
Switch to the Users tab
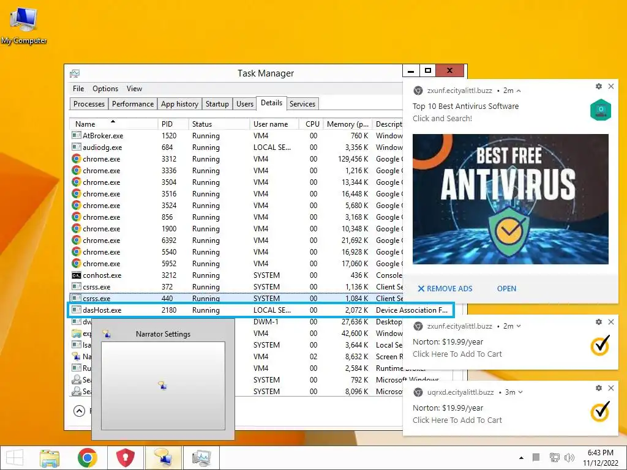tap(245, 104)
